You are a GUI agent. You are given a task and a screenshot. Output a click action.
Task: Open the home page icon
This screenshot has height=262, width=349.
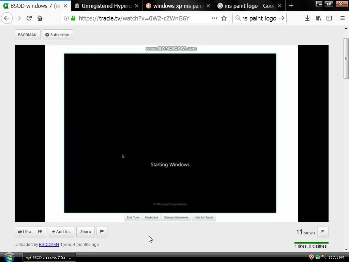tap(40, 18)
